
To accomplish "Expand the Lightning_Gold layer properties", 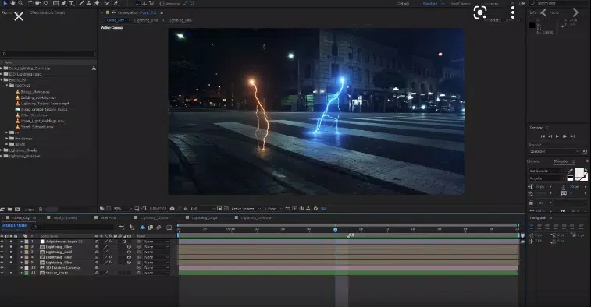I will coord(22,252).
